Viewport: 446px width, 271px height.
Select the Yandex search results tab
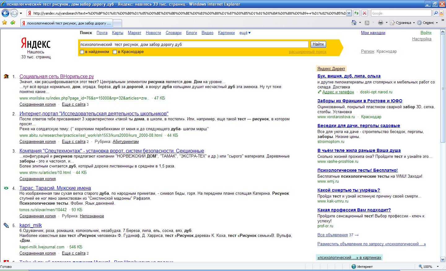pos(66,23)
